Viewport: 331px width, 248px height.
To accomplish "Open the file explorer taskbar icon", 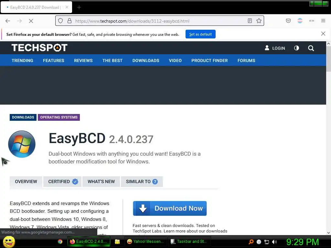I will pos(117,242).
